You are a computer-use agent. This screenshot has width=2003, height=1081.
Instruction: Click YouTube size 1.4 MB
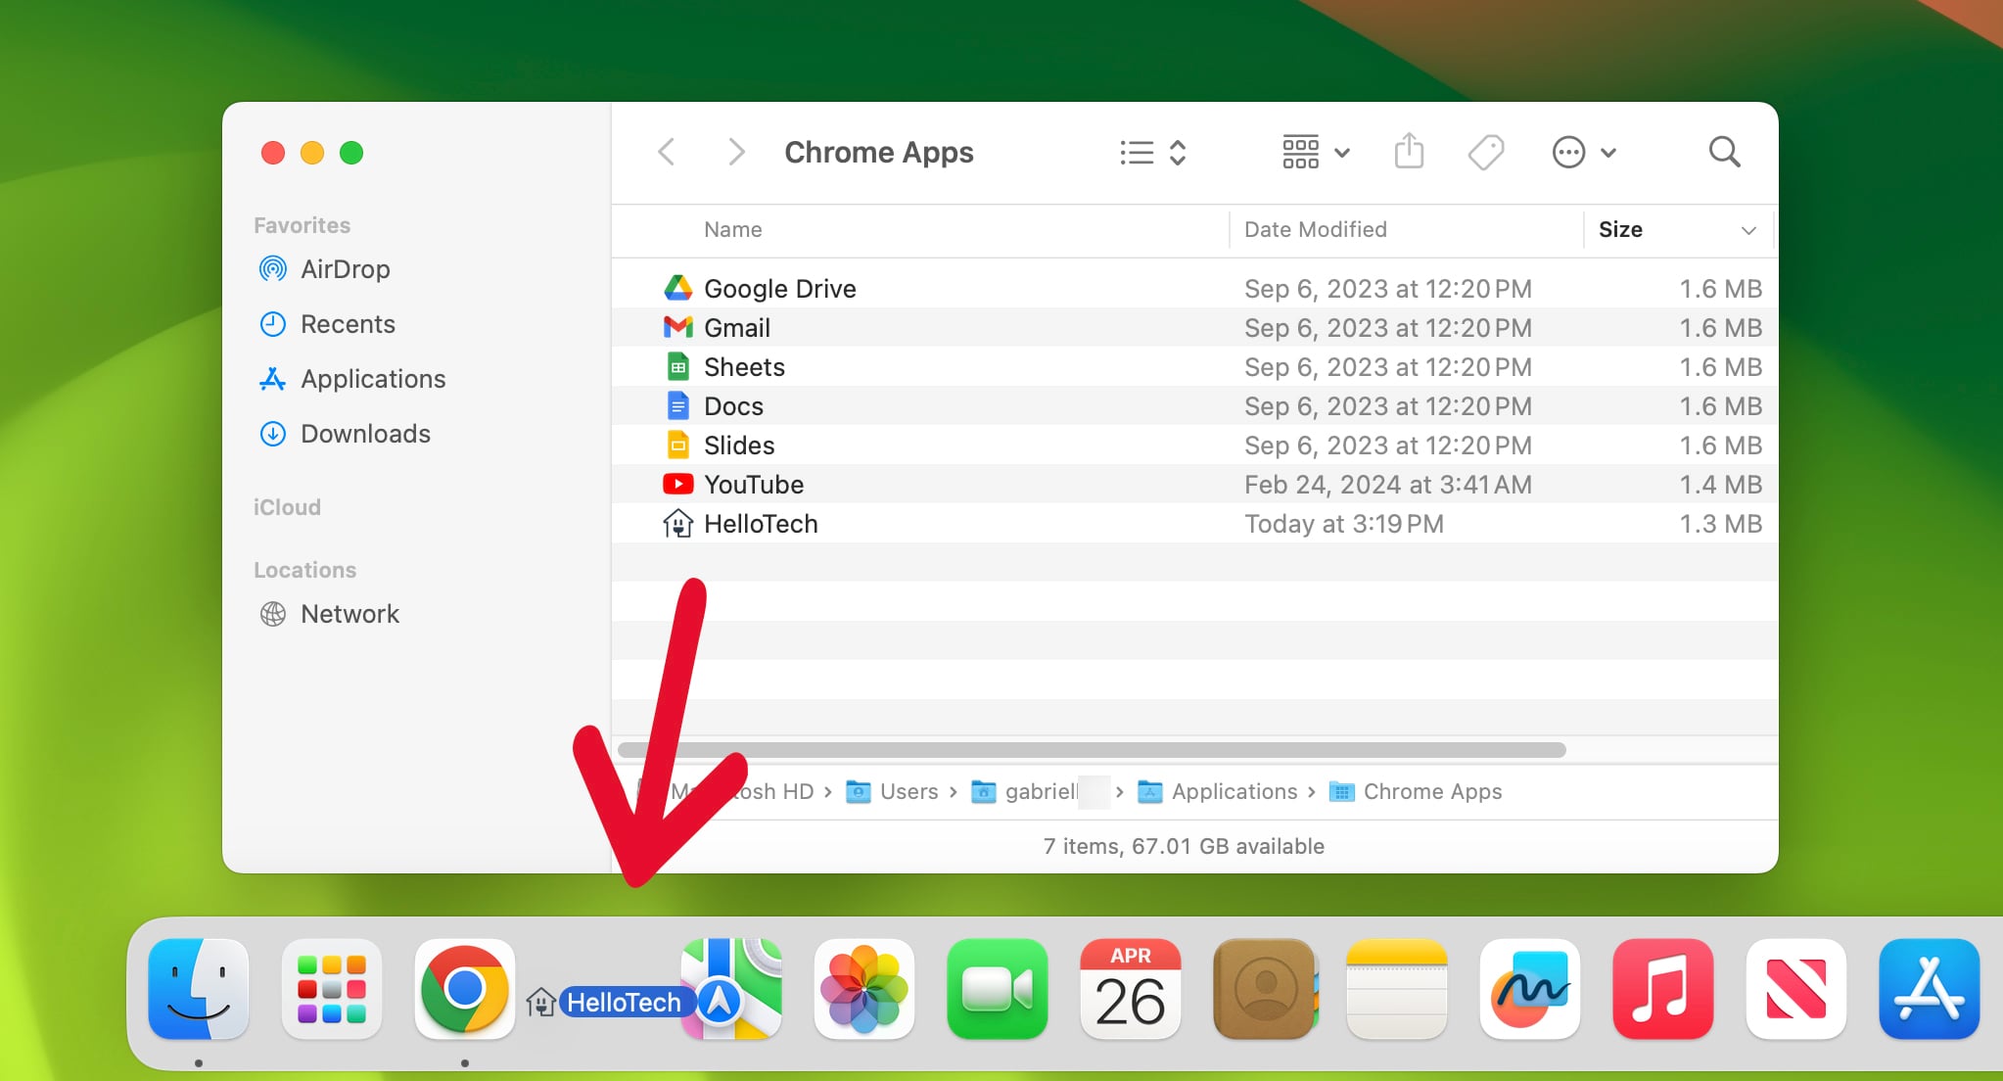(x=1720, y=485)
